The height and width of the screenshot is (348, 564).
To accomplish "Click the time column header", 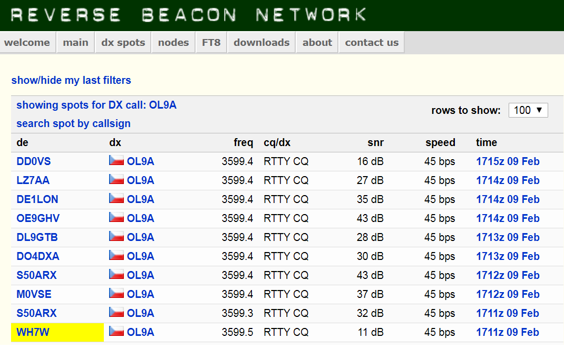I will (x=487, y=142).
